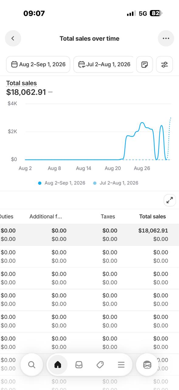Tap the $18,062.91 headline sales value
This screenshot has width=179, height=390.
[26, 92]
